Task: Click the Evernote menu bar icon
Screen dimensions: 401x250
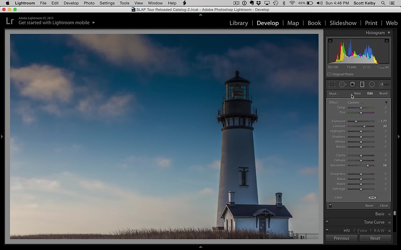Action: (x=251, y=3)
